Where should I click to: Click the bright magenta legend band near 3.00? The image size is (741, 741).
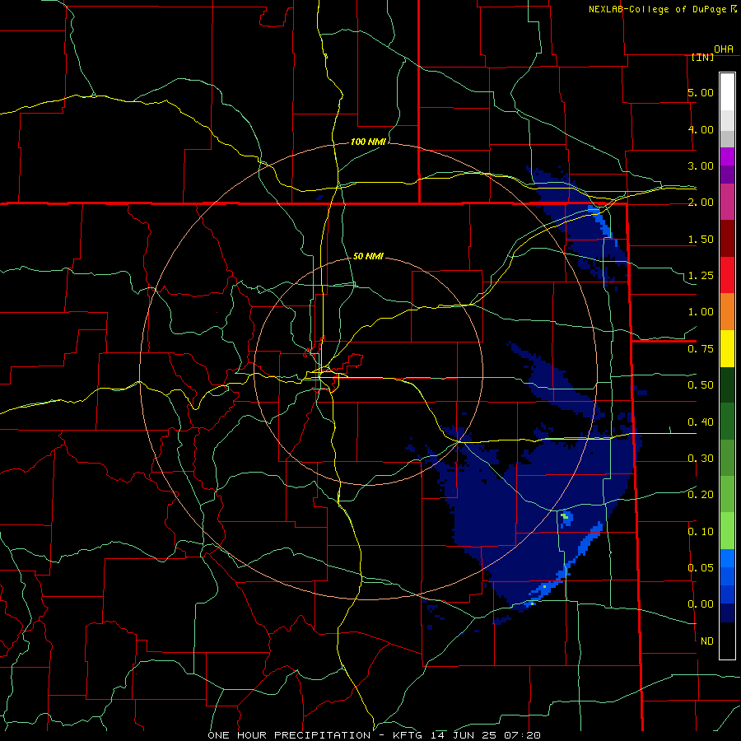(x=727, y=156)
